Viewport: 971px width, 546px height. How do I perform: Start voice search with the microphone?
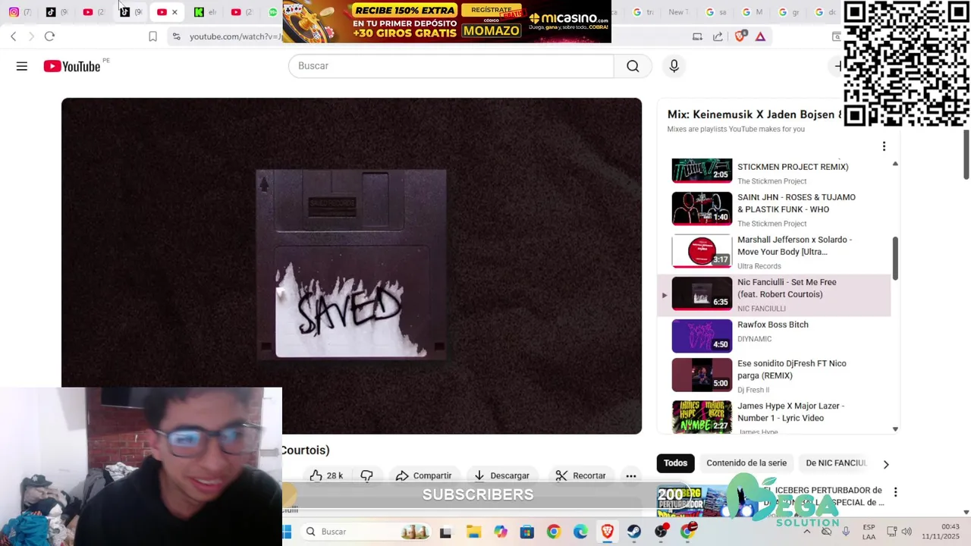tap(674, 66)
